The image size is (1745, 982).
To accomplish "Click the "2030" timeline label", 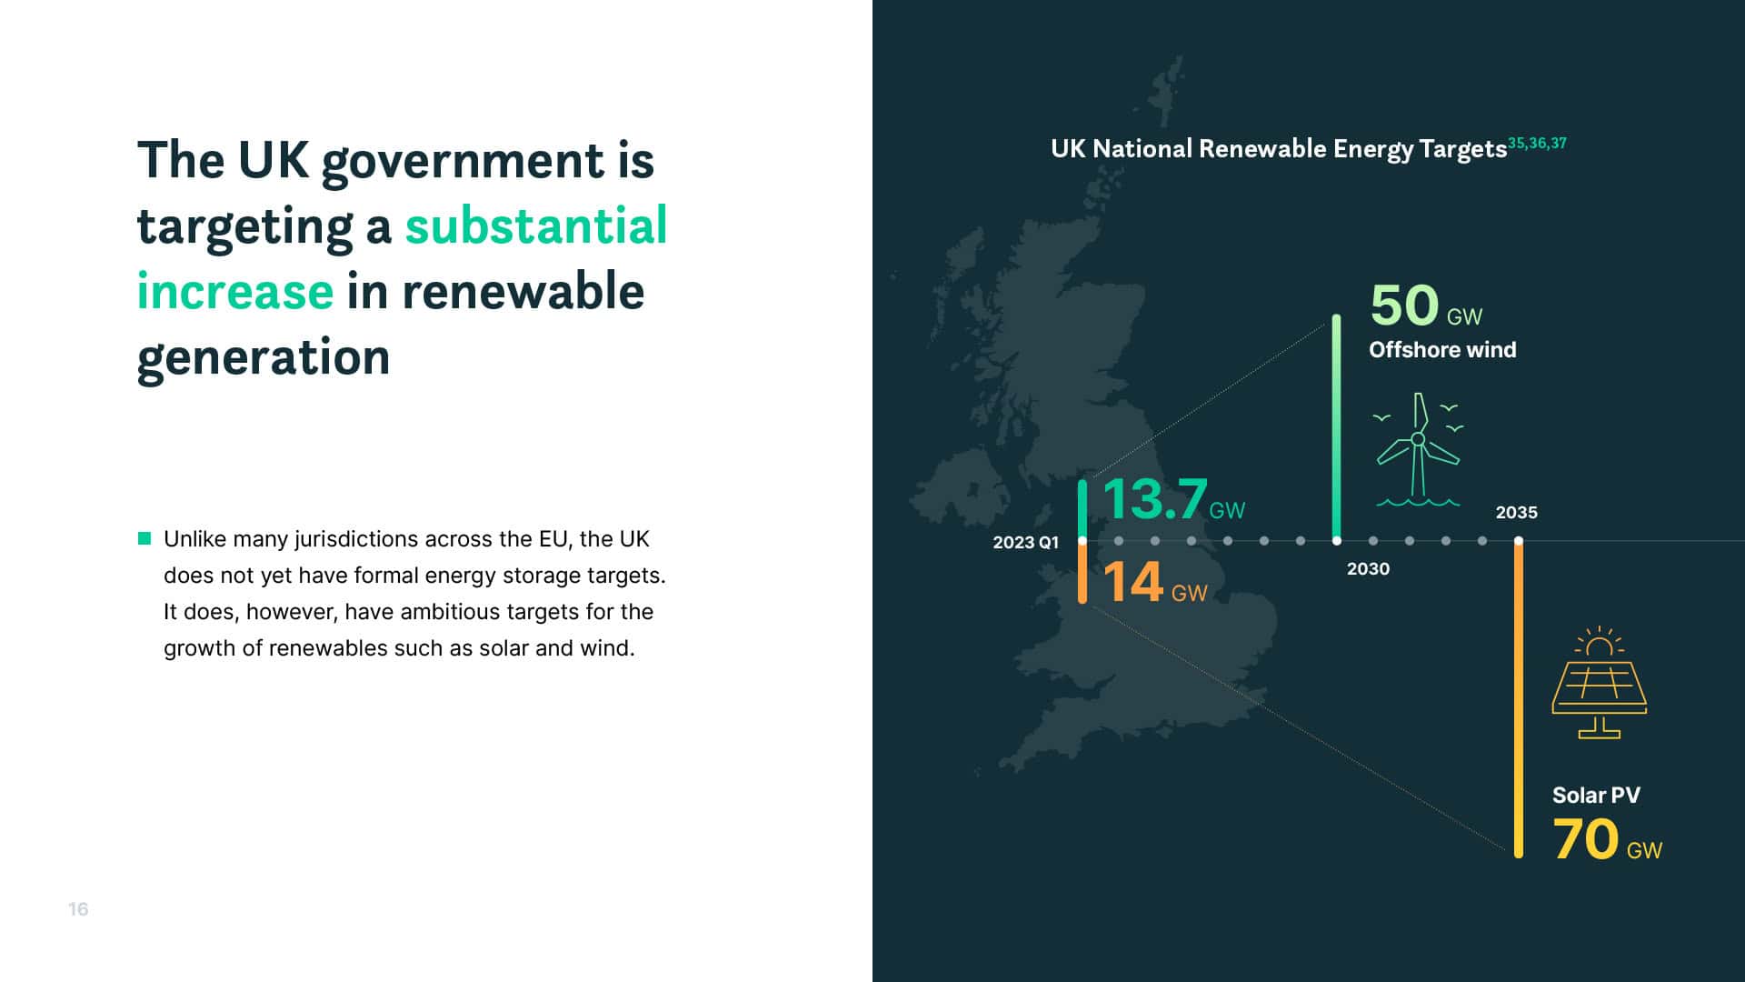I will [1368, 569].
